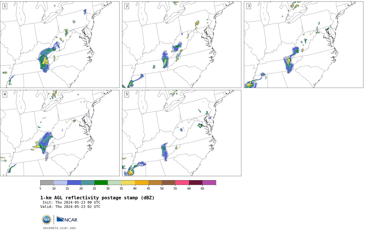Click the dark brown 50-55 dBZ swatch
The width and height of the screenshot is (366, 231).
[x=169, y=183]
